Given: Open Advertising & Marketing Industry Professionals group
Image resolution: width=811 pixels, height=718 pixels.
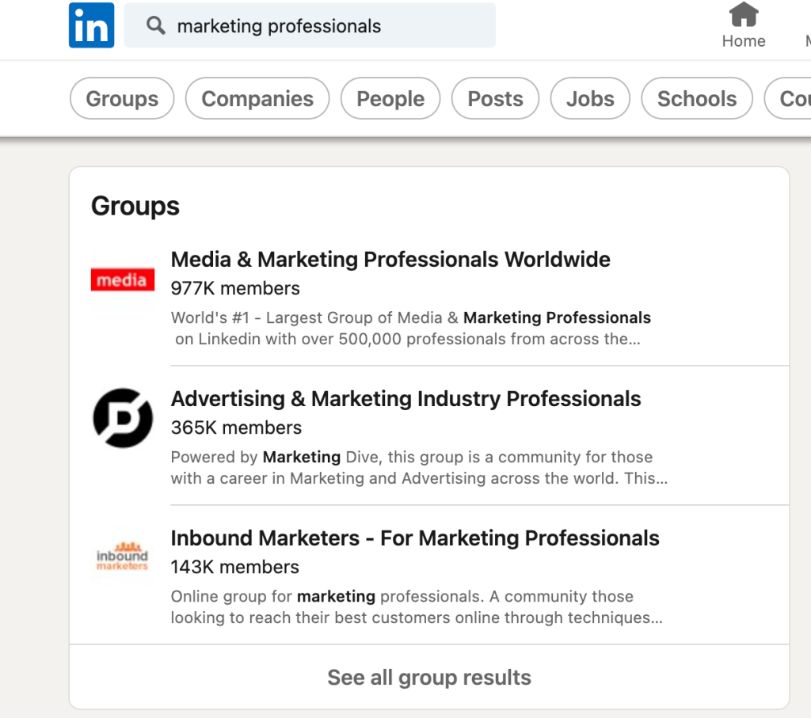Looking at the screenshot, I should [405, 399].
